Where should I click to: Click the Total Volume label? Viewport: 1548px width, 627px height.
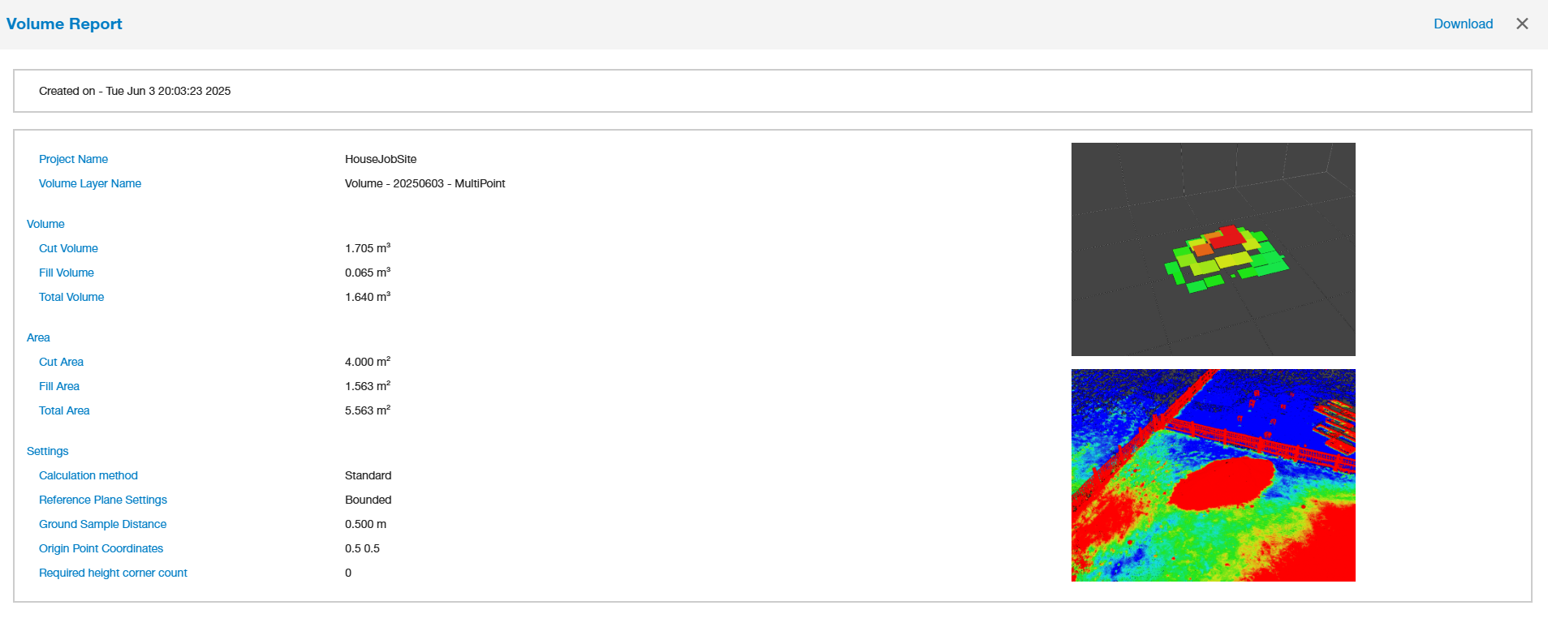[x=71, y=297]
